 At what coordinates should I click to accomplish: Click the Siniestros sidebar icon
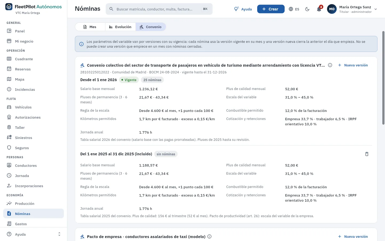tap(9, 138)
